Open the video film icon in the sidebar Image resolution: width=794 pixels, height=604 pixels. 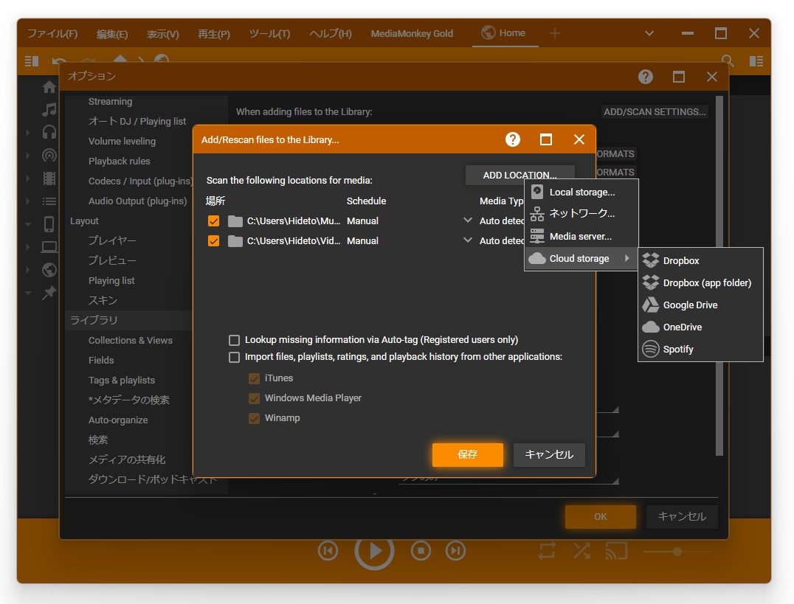pos(49,178)
